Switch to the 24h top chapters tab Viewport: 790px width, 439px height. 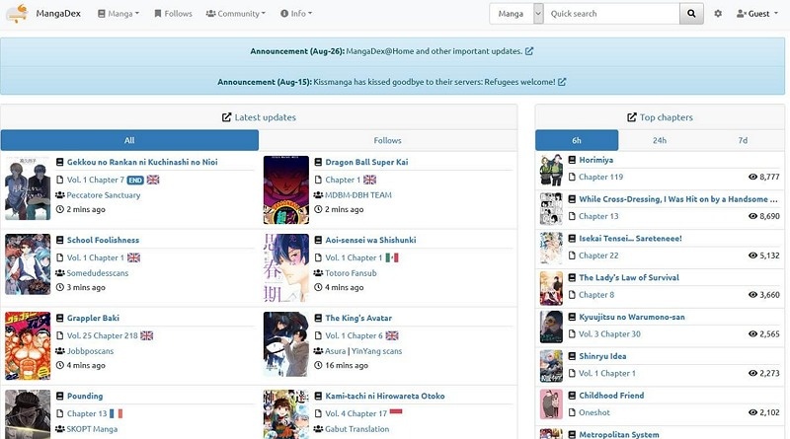pos(660,140)
